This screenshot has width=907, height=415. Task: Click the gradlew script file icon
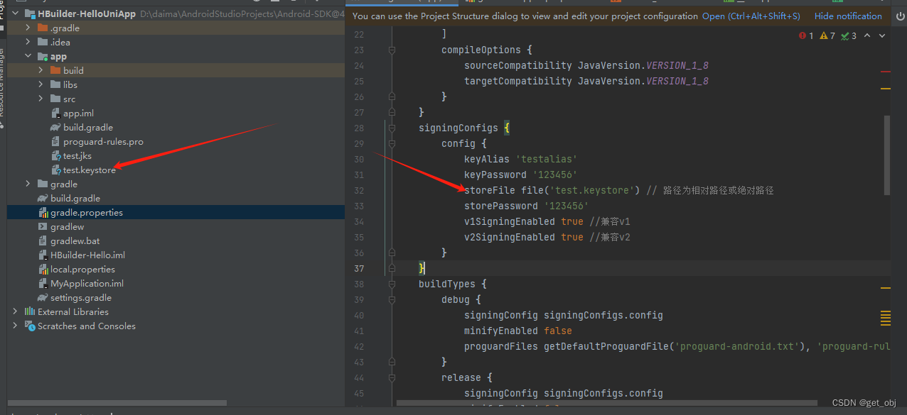44,227
